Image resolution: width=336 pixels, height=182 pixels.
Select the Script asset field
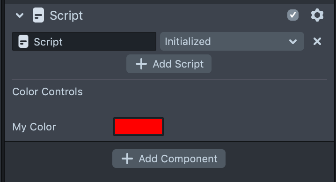[x=84, y=41]
